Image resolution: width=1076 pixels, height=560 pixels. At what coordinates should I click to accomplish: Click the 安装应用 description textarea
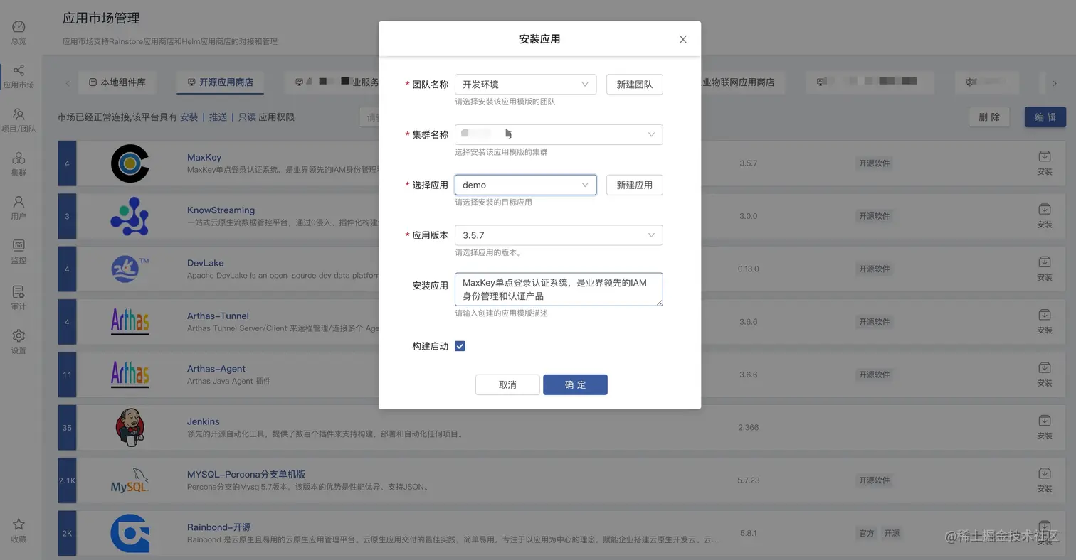pyautogui.click(x=559, y=289)
